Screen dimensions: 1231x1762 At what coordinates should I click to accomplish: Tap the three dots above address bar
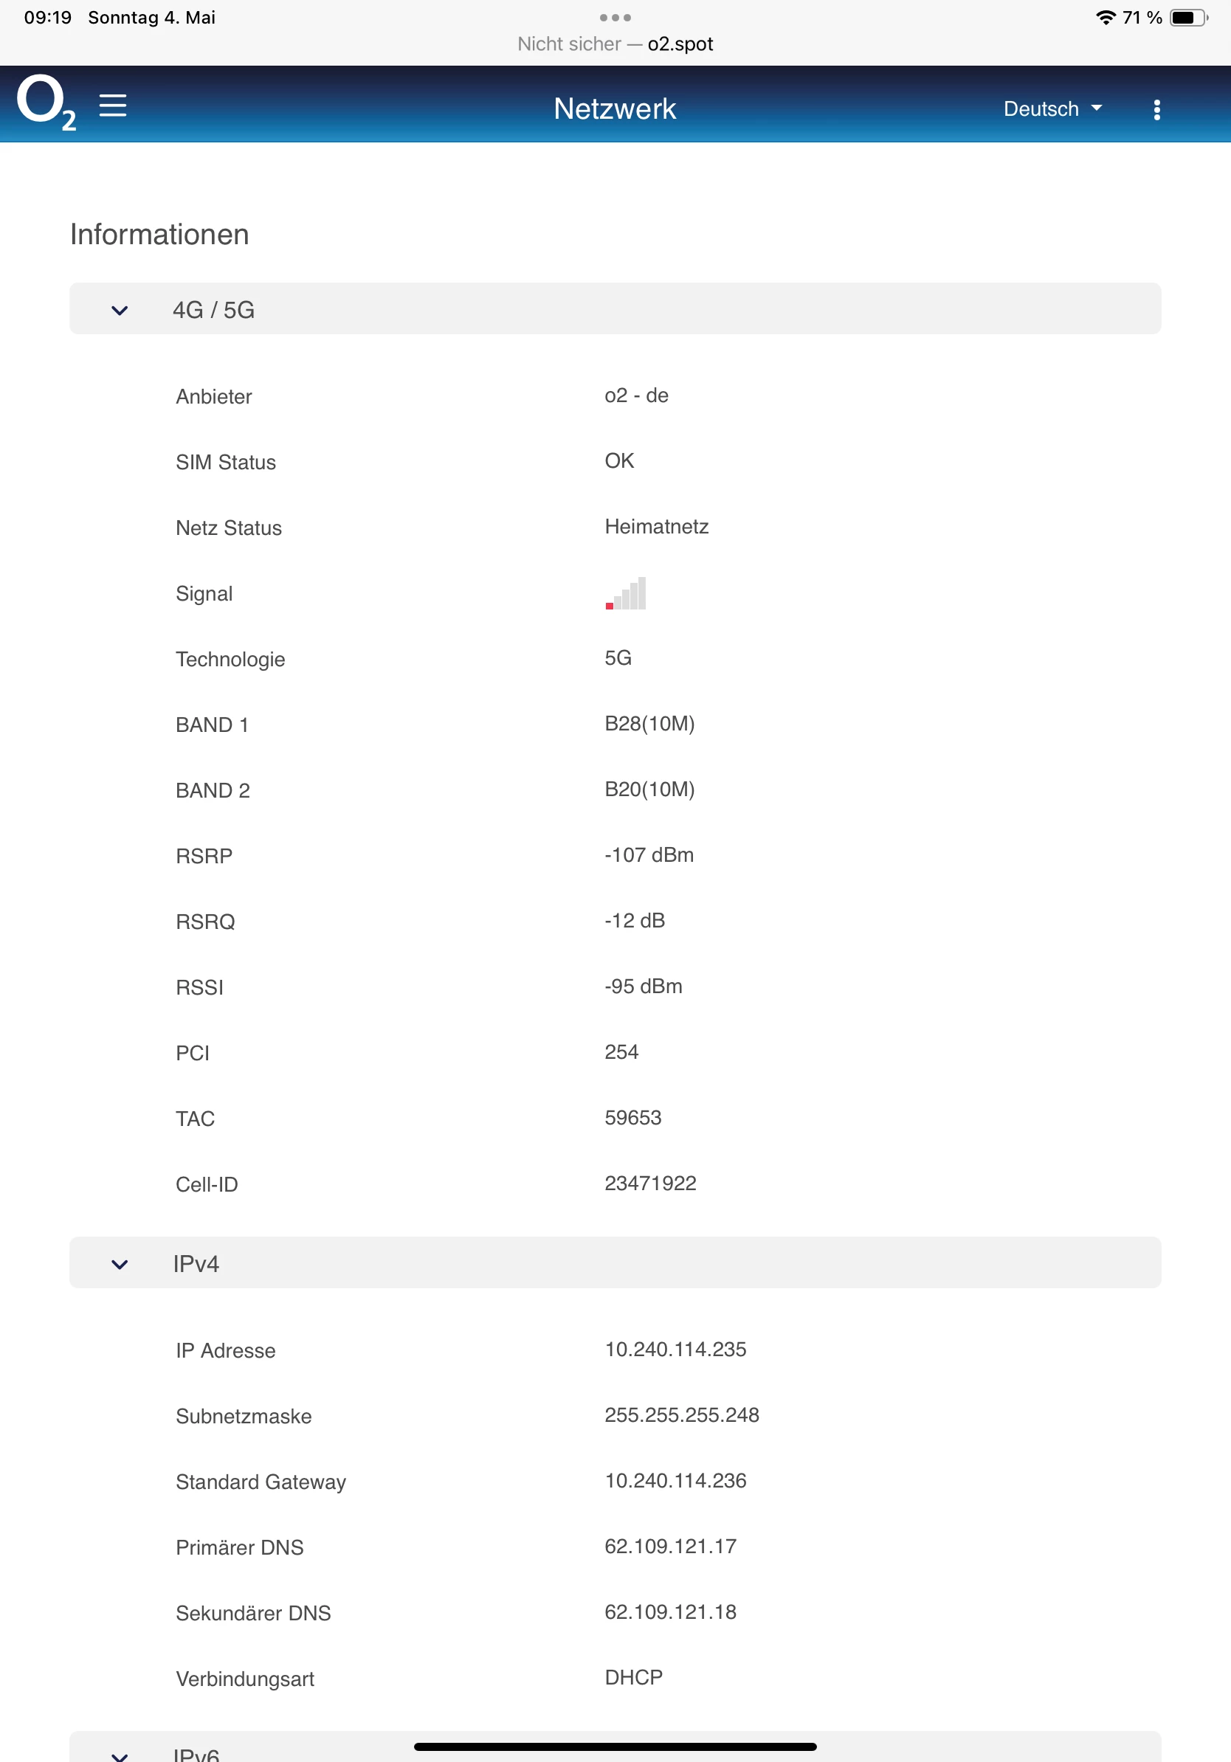pos(615,18)
